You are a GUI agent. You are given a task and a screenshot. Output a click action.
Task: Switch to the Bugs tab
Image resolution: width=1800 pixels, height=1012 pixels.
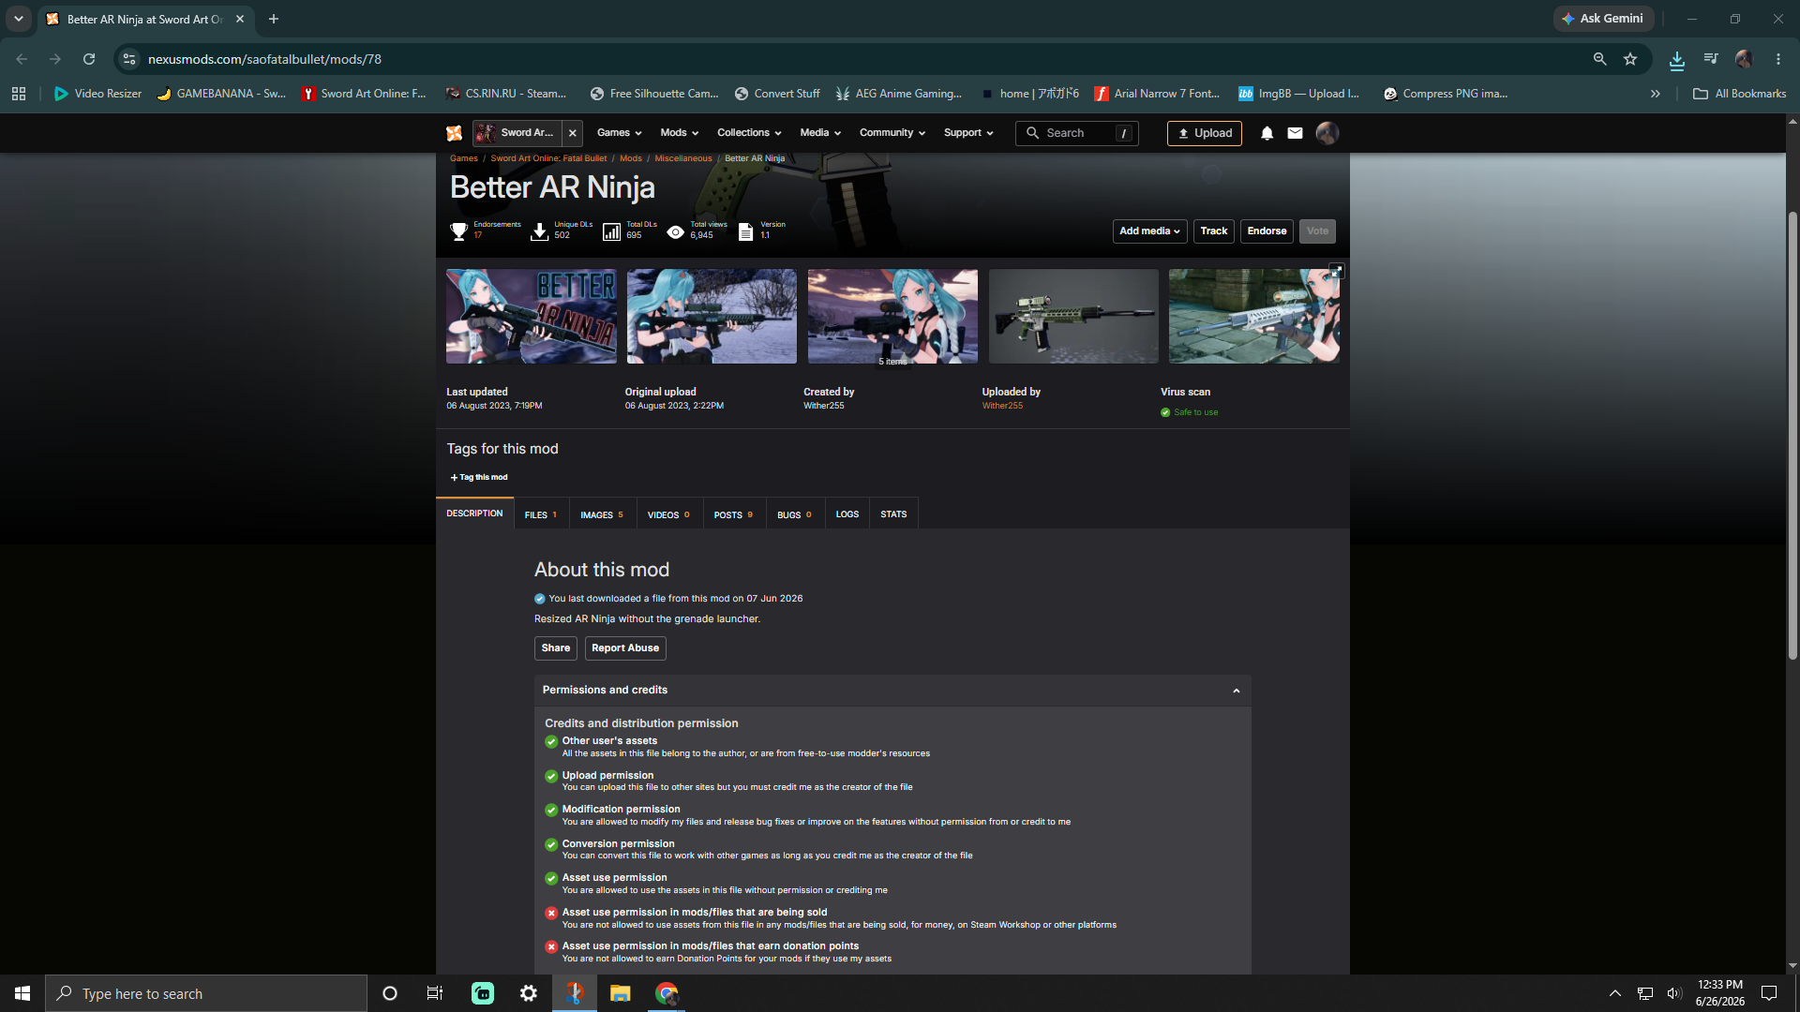pos(794,514)
